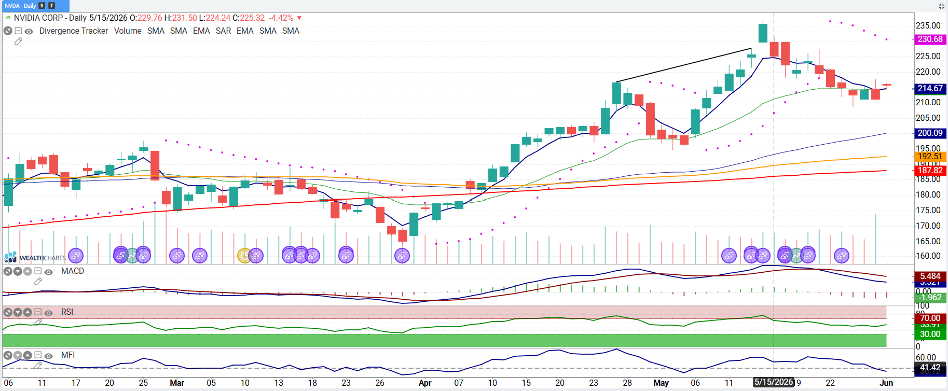The height and width of the screenshot is (391, 948).
Task: Open the Divergence Tracker indicator settings
Action: 74,31
